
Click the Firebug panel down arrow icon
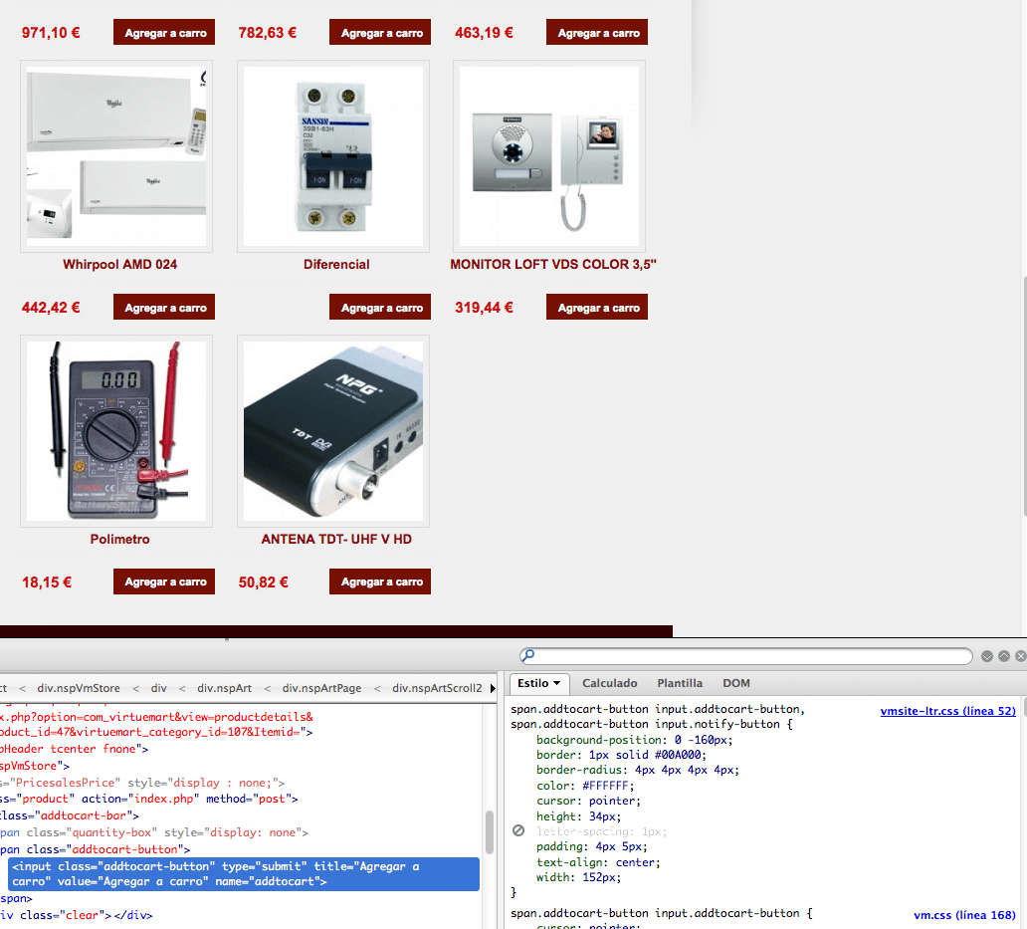(x=987, y=656)
